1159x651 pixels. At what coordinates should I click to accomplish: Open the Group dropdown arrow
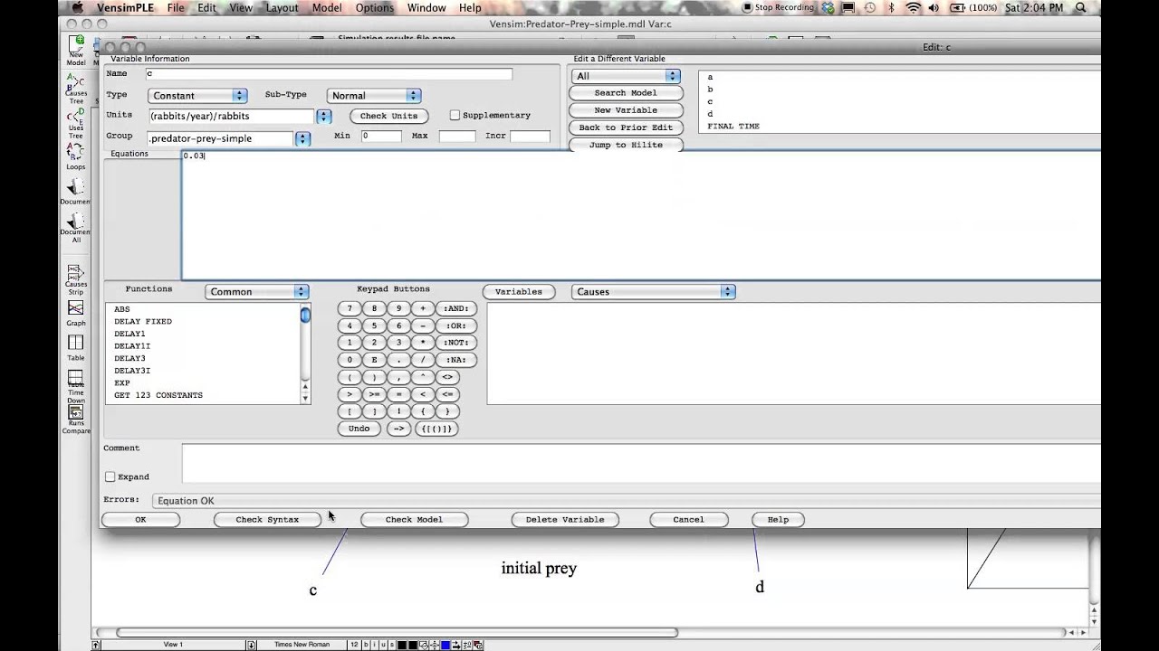pos(302,138)
